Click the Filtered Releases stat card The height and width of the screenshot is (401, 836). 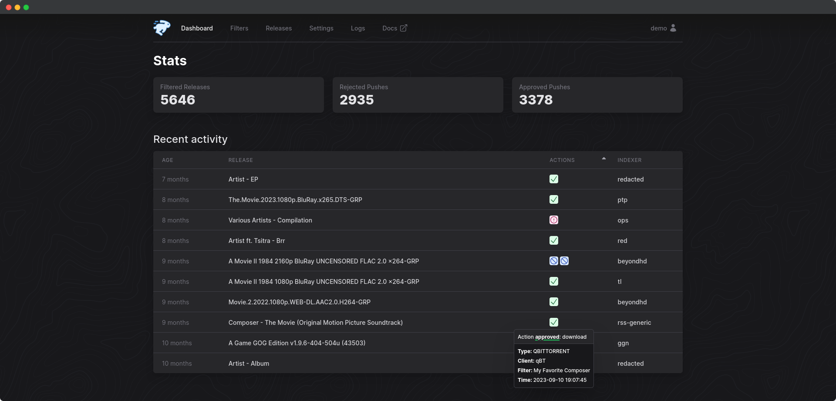[x=238, y=95]
